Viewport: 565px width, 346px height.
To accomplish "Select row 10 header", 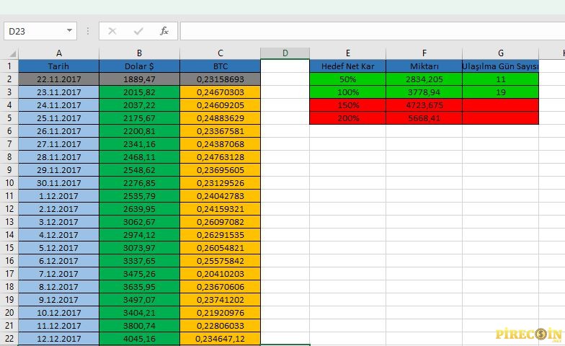I will click(x=9, y=182).
